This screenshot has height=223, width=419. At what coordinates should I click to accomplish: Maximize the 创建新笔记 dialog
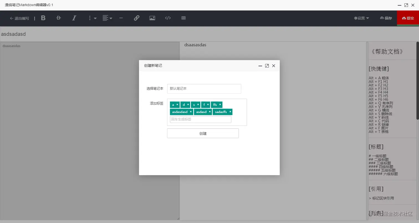(267, 66)
